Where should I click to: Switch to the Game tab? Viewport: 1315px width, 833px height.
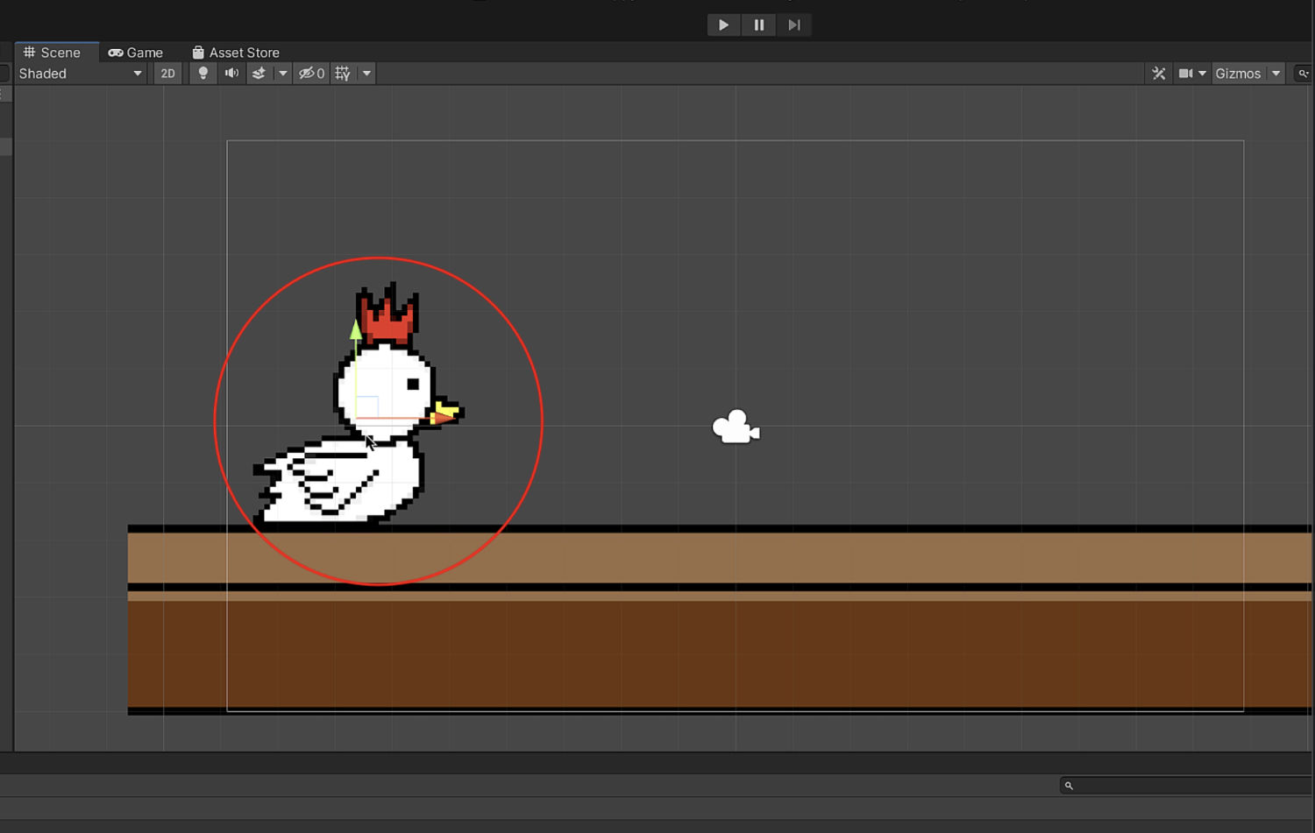click(136, 53)
